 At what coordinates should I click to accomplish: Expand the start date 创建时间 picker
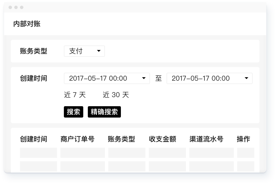pyautogui.click(x=107, y=78)
